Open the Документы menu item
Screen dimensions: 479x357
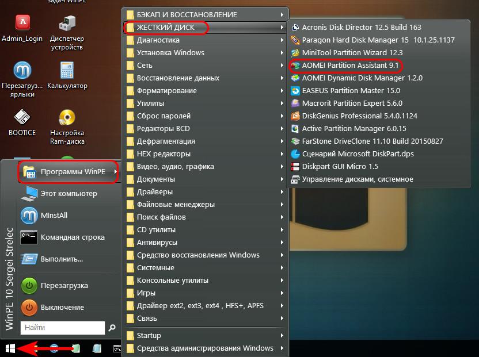pyautogui.click(x=206, y=179)
